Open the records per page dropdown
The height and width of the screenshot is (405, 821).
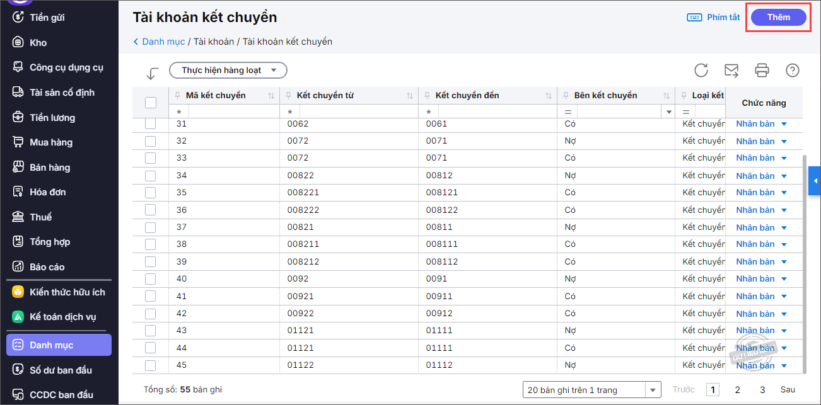[654, 390]
